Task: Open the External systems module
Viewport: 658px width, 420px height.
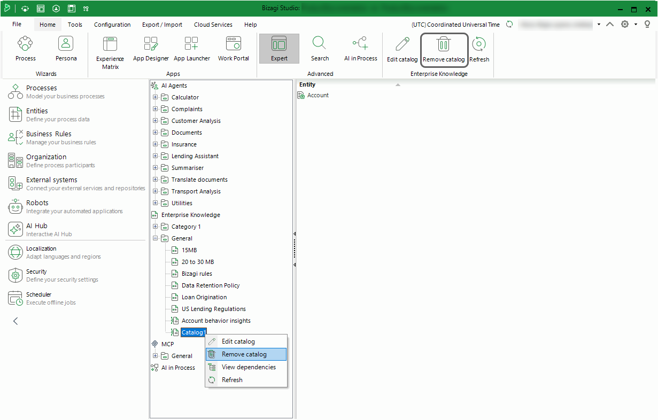Action: pos(76,183)
